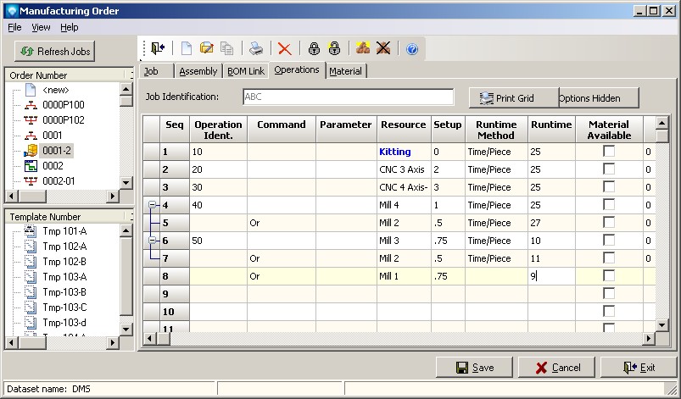
Task: Collapse the sequence 6 operation group
Action: [x=152, y=241]
